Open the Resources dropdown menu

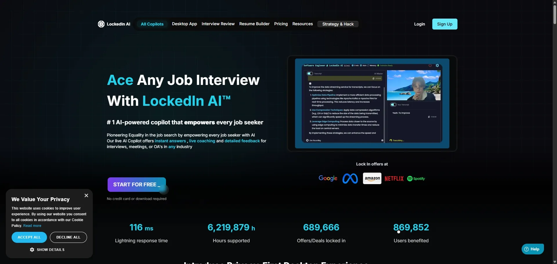coord(303,24)
